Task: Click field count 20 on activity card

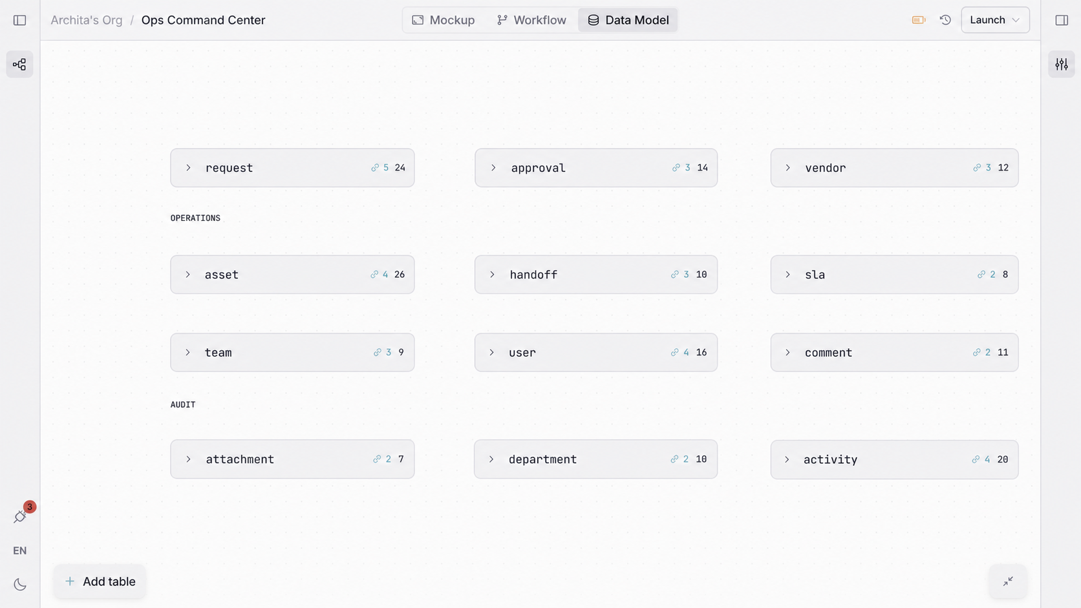Action: point(1003,459)
